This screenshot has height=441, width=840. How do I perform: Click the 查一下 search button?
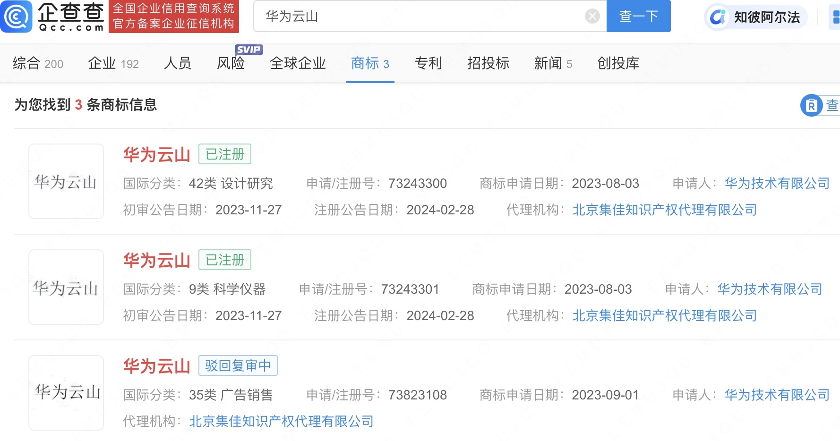tap(638, 17)
